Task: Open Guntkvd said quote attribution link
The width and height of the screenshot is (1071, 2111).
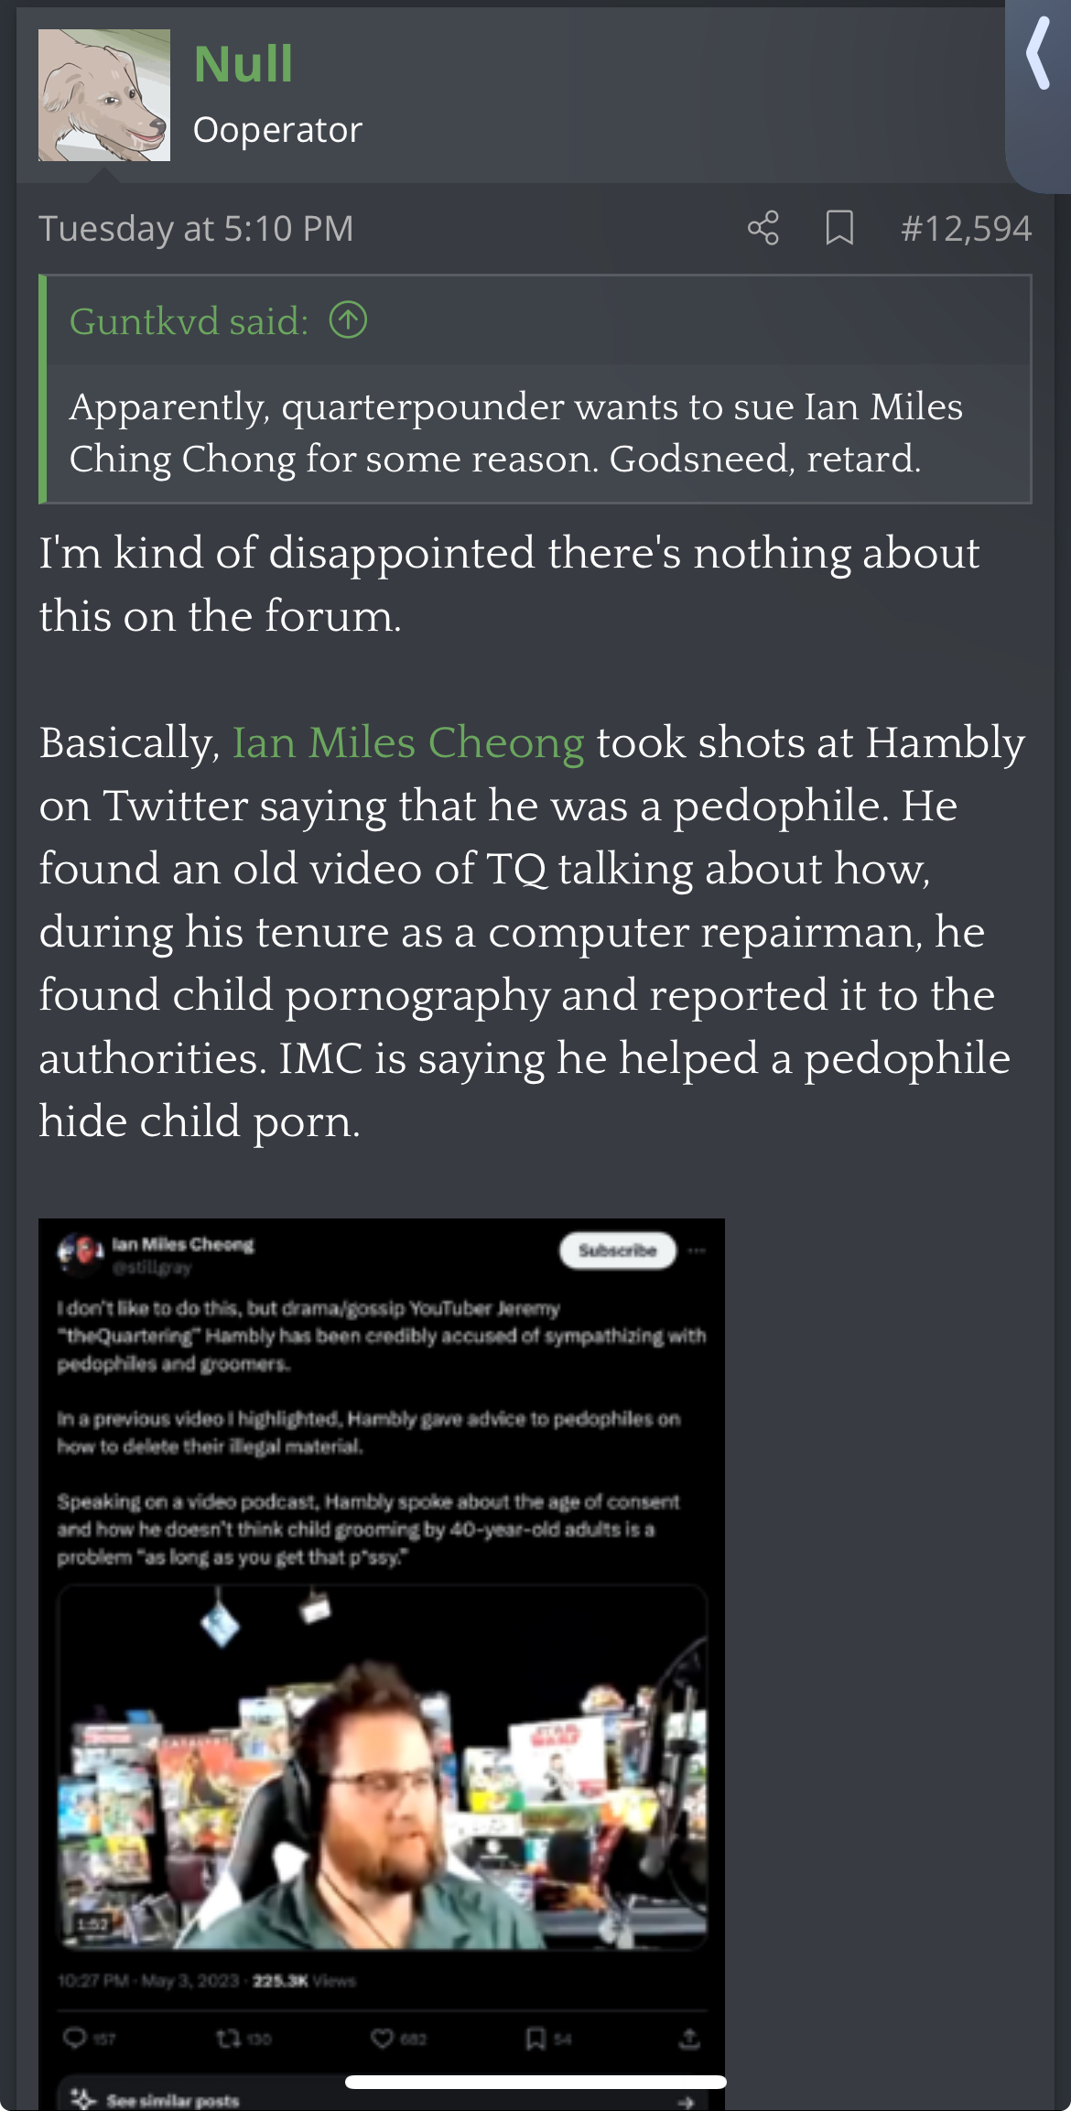Action: (189, 321)
